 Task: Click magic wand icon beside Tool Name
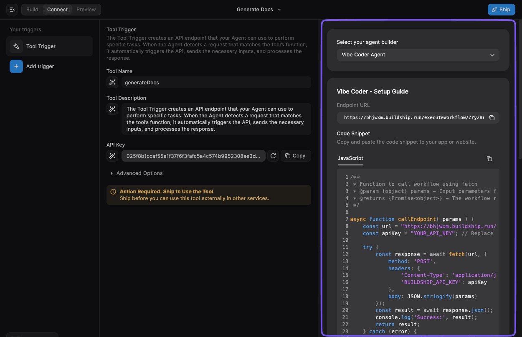[112, 83]
